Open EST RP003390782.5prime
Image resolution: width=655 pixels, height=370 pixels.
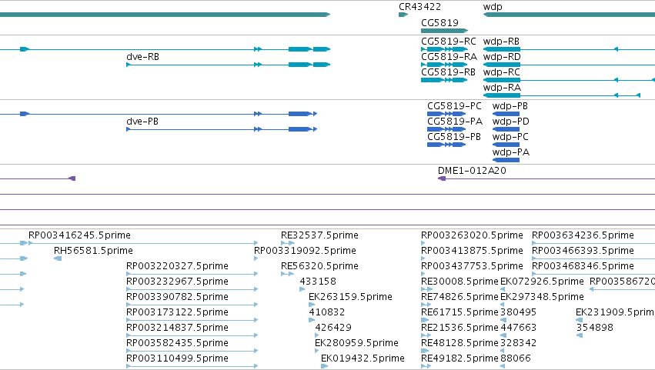click(177, 298)
